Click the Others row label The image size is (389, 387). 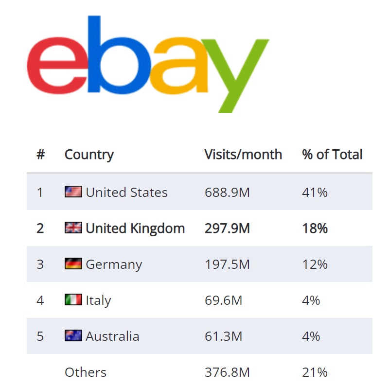[x=86, y=372]
